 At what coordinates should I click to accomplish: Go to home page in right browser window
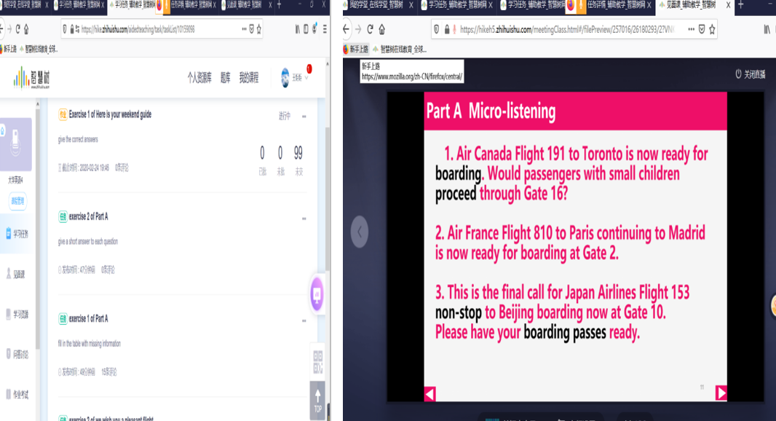382,30
